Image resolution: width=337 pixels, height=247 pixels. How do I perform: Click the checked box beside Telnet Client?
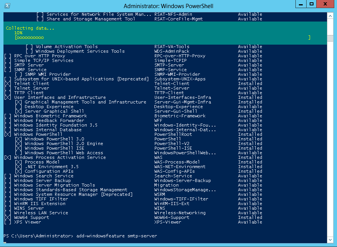[x=7, y=84]
